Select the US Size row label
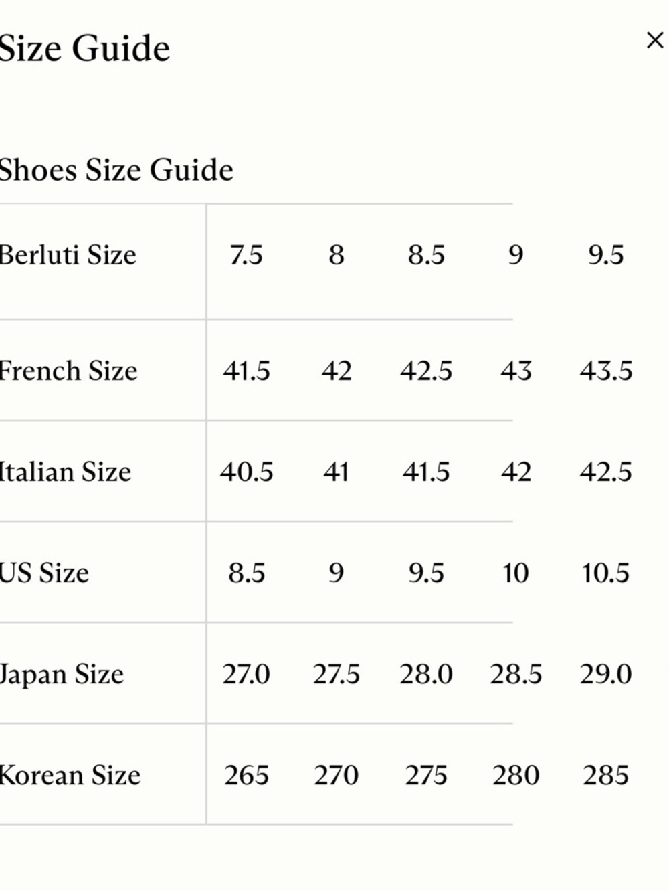This screenshot has width=669, height=892. pos(44,573)
